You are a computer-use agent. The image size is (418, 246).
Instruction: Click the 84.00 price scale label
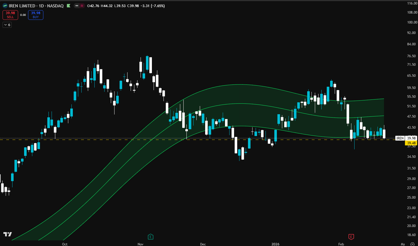tap(412, 44)
